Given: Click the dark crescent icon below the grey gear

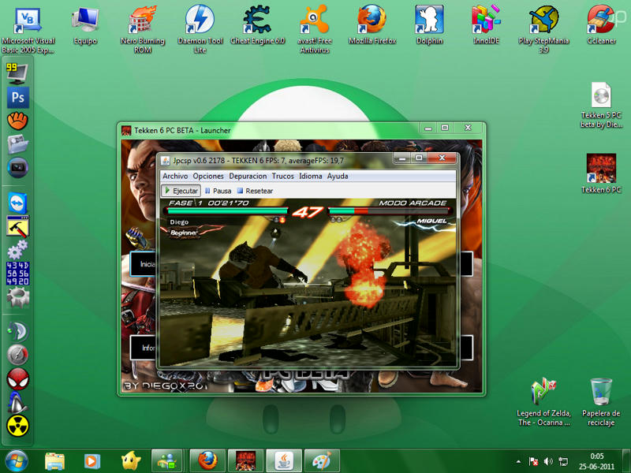Looking at the screenshot, I should [17, 331].
